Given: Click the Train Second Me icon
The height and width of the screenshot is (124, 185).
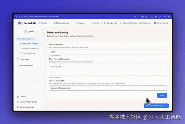Looking at the screenshot, I should [20, 53].
